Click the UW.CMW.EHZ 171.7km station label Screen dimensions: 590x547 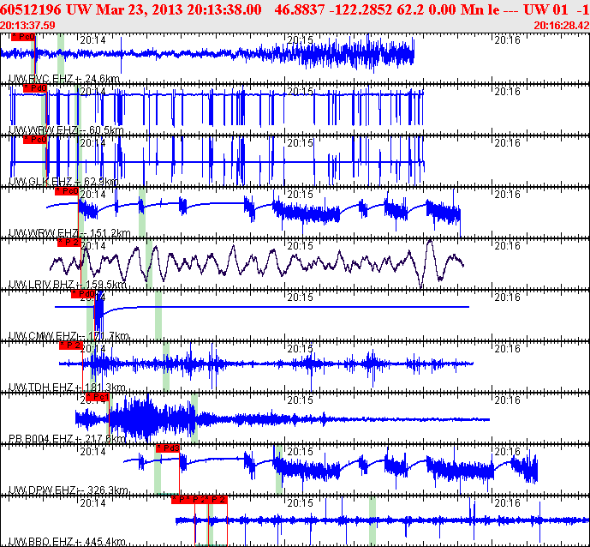click(x=69, y=336)
